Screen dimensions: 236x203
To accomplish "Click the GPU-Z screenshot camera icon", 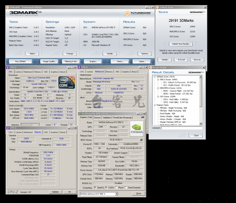I will pyautogui.click(x=143, y=117).
